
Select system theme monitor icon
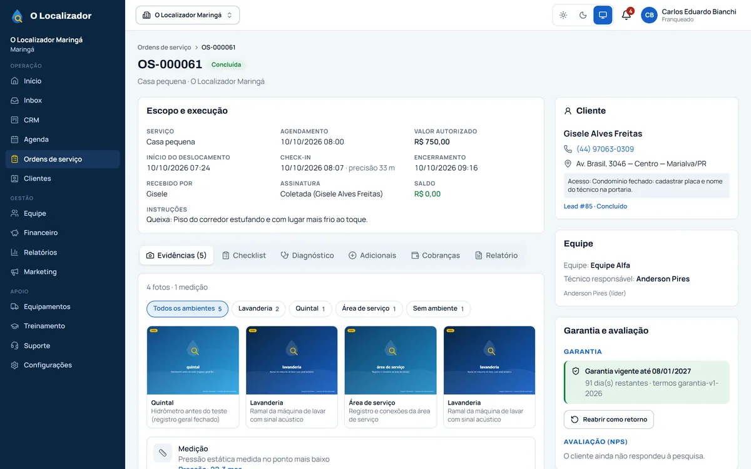coord(603,15)
